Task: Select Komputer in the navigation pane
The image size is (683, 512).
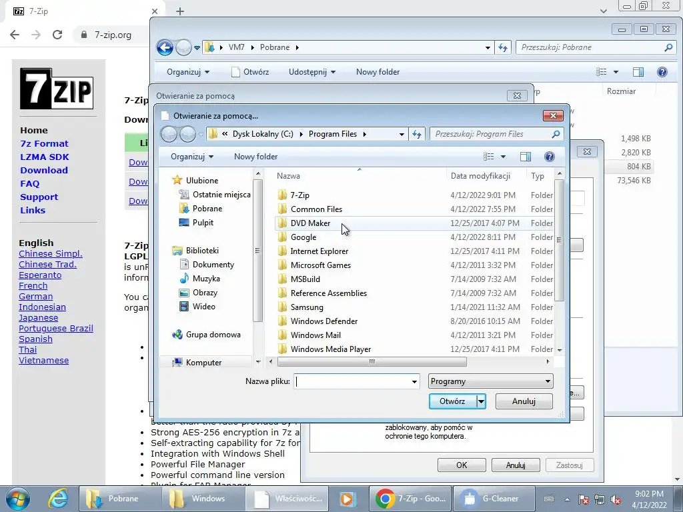Action: coord(203,362)
